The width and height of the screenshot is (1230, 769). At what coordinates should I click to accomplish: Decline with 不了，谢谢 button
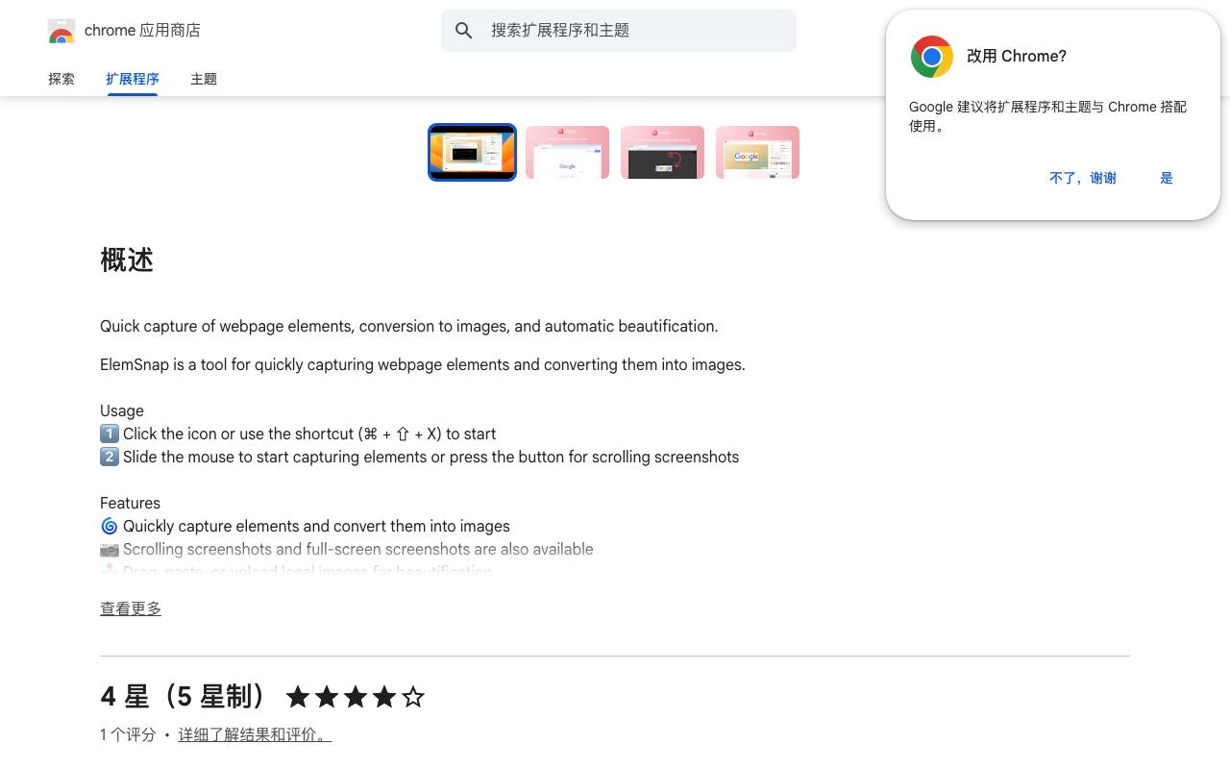(1083, 178)
